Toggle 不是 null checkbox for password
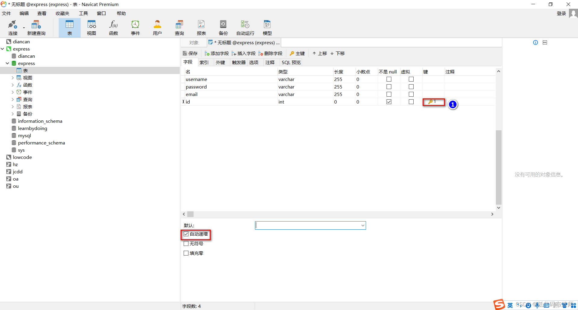Viewport: 578px width, 310px height. click(x=389, y=87)
